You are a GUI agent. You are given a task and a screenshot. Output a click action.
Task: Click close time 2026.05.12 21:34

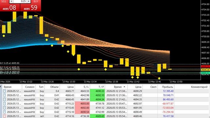[x=116, y=91]
